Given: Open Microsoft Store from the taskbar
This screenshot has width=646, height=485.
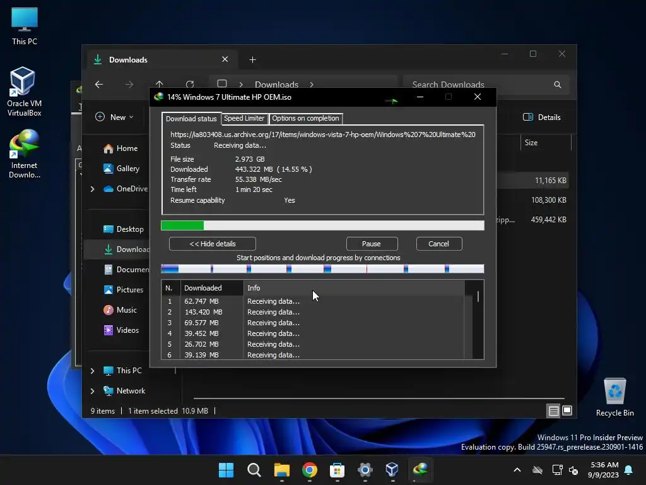Looking at the screenshot, I should click(337, 470).
